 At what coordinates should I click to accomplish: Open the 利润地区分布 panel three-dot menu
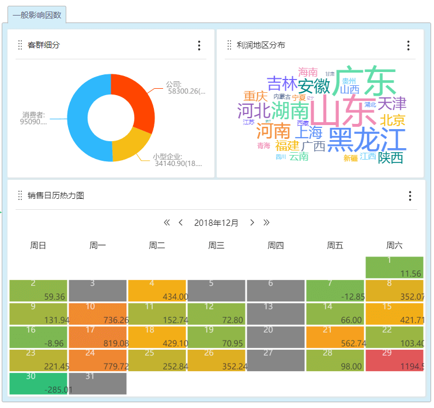[x=408, y=46]
